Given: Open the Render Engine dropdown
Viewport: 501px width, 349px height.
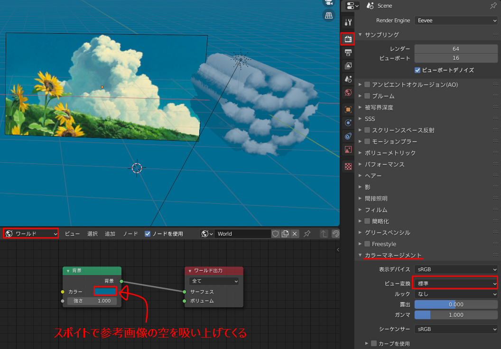Looking at the screenshot, I should 455,20.
